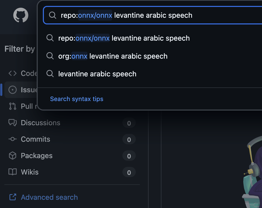Filter results by Discussions
Viewport: 262px width, 208px height.
[x=41, y=123]
